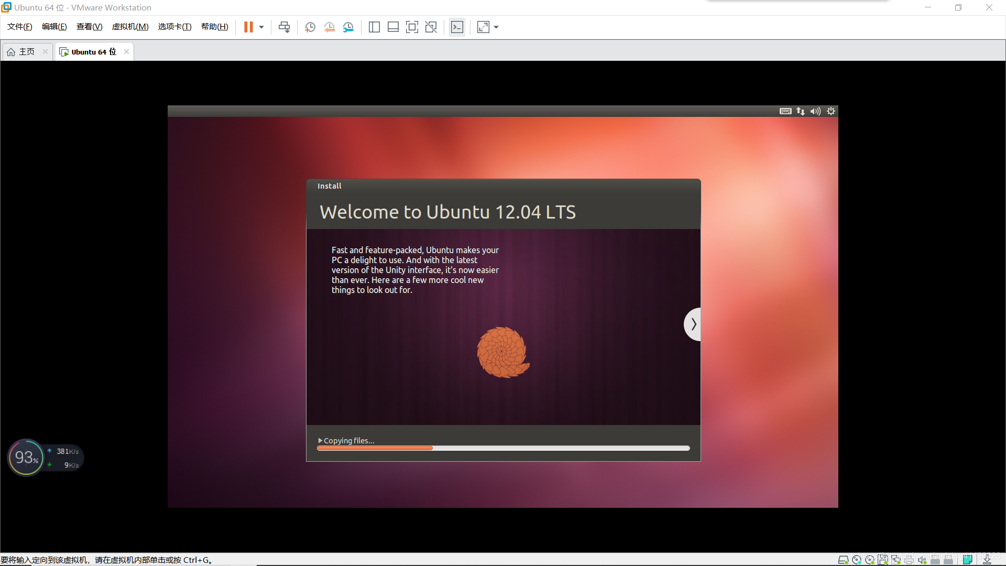Click the printer device status icon
This screenshot has width=1006, height=566.
pos(909,560)
